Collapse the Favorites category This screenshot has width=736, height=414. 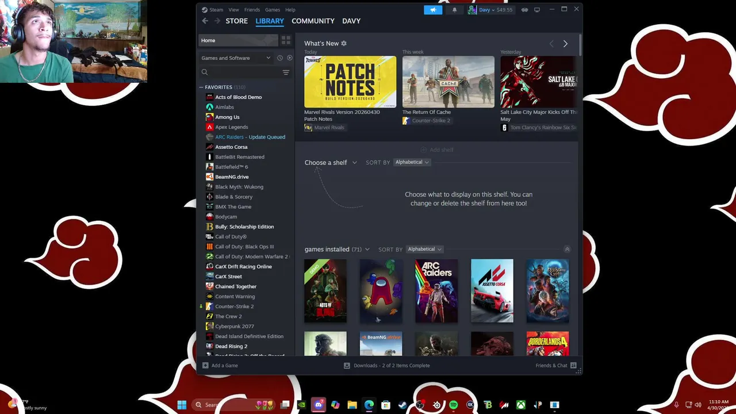[201, 87]
